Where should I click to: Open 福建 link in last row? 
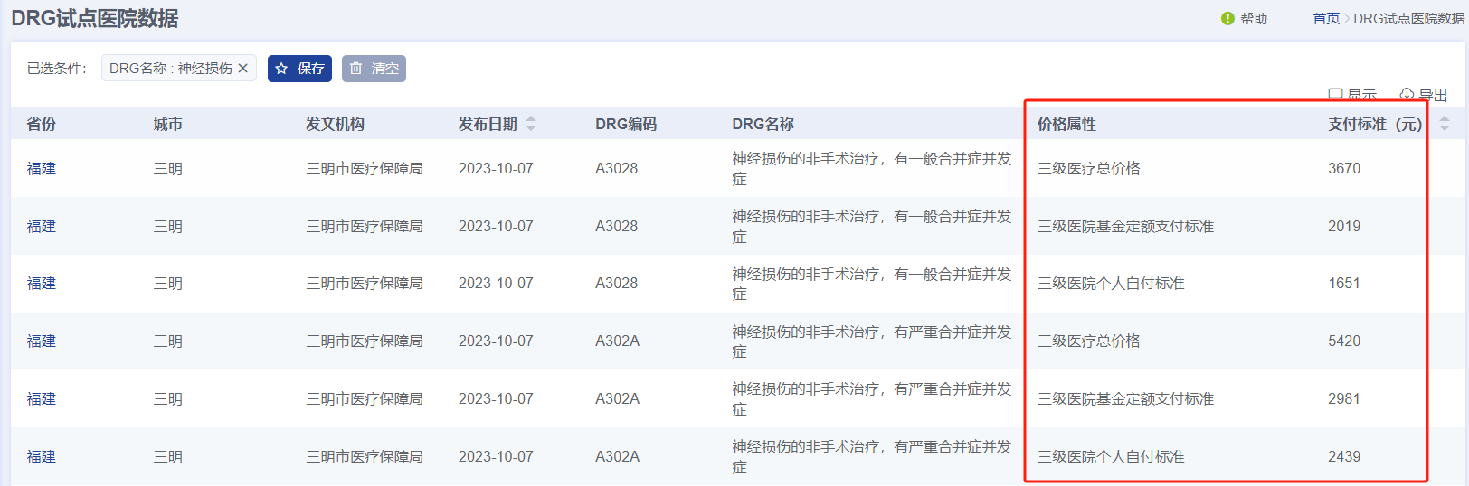pos(42,456)
